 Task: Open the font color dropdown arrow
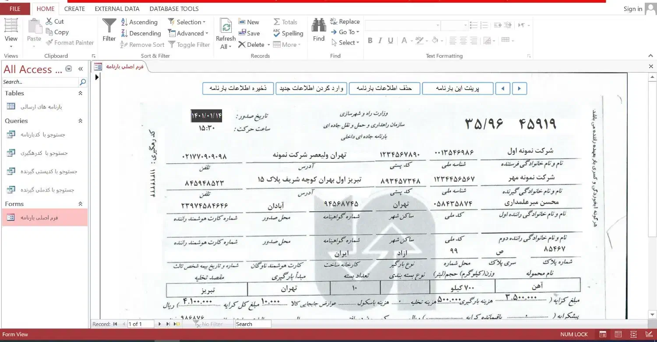coord(411,40)
